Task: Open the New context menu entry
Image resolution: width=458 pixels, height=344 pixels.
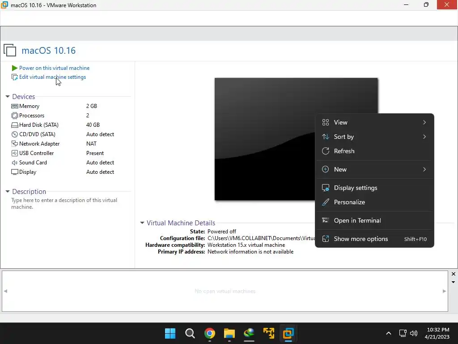Action: (374, 169)
